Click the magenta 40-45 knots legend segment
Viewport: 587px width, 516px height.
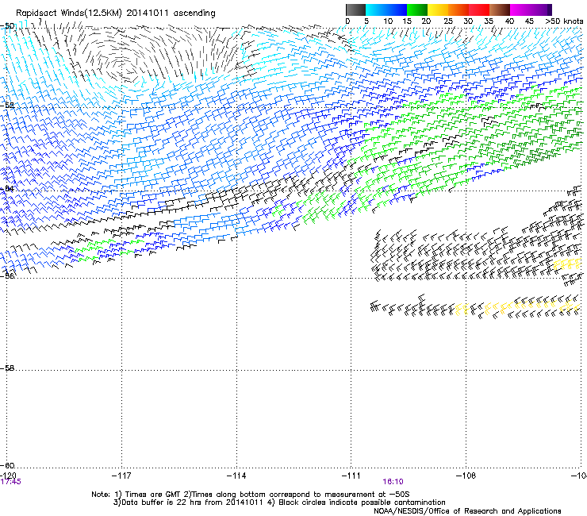(x=520, y=10)
